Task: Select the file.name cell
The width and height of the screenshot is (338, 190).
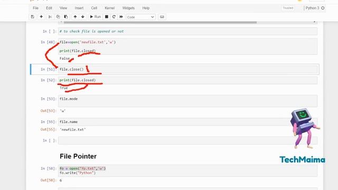Action: click(187, 122)
